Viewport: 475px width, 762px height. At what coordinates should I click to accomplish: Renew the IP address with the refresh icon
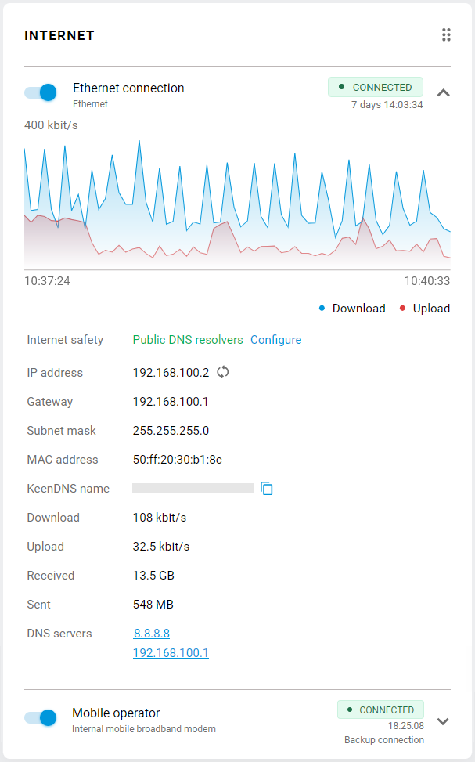pos(222,372)
